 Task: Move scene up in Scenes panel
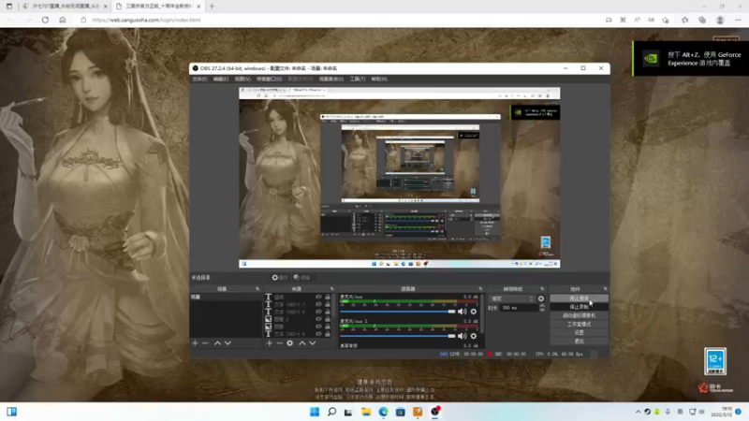pyautogui.click(x=217, y=343)
